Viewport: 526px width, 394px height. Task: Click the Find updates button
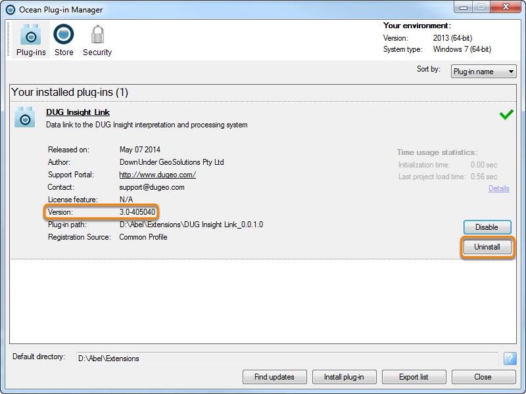click(274, 377)
